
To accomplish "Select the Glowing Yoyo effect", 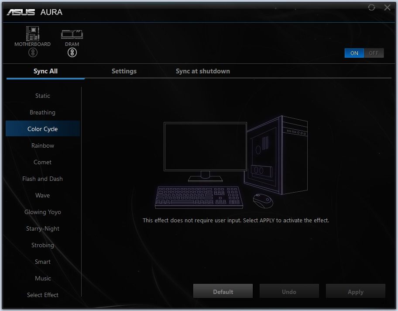I will pyautogui.click(x=43, y=212).
